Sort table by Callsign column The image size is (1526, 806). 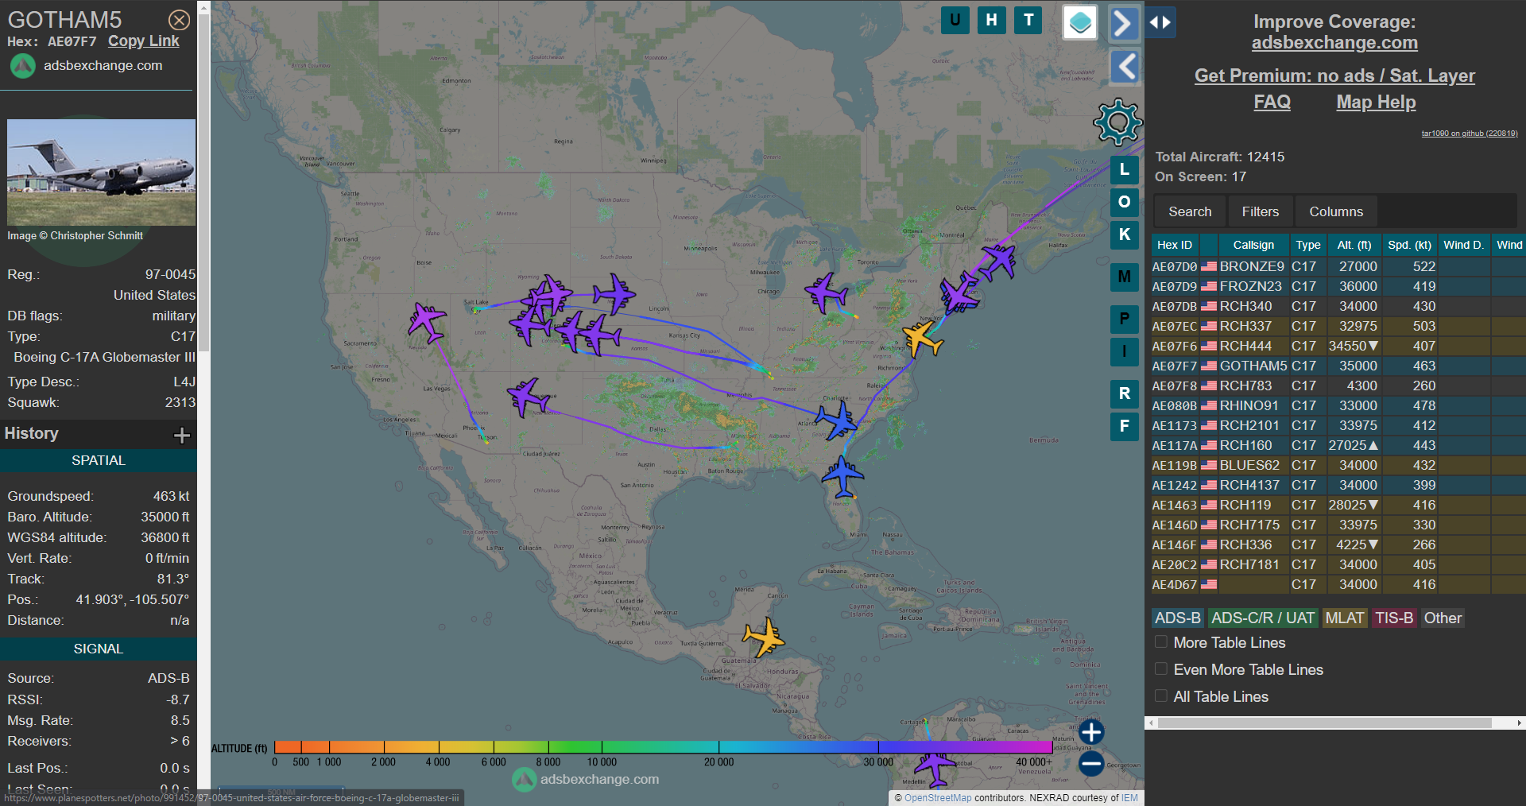[x=1253, y=245]
